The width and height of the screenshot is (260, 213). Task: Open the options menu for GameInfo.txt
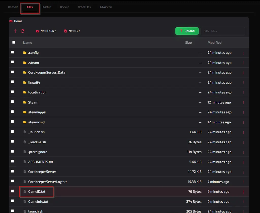(x=243, y=202)
